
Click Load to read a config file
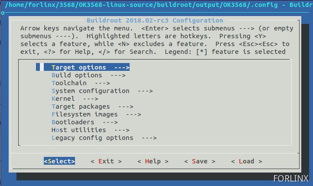pos(246,161)
